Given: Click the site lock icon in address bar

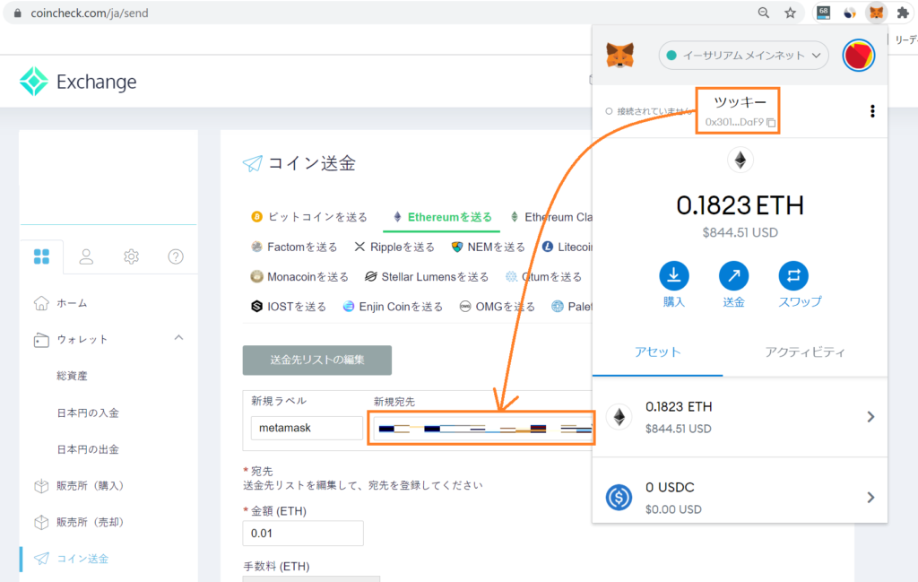Looking at the screenshot, I should click(18, 13).
